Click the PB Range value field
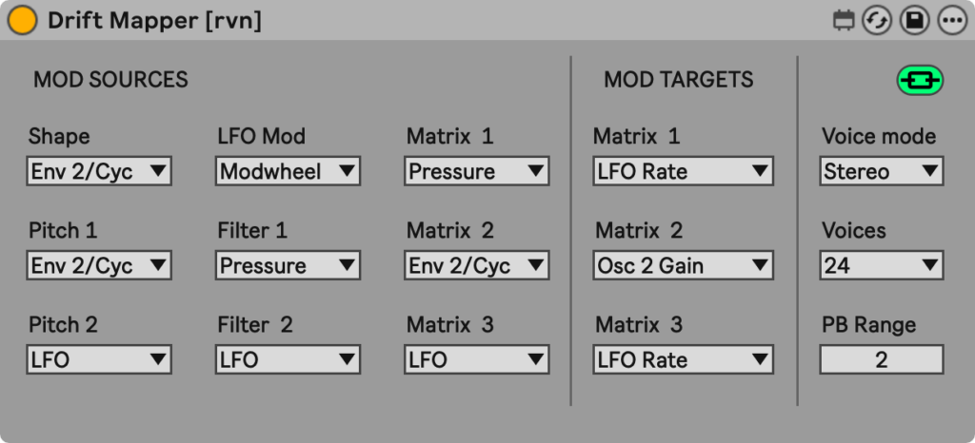Viewport: 975px width, 443px height. pyautogui.click(x=882, y=360)
